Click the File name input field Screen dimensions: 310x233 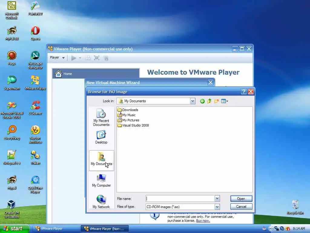pyautogui.click(x=180, y=198)
